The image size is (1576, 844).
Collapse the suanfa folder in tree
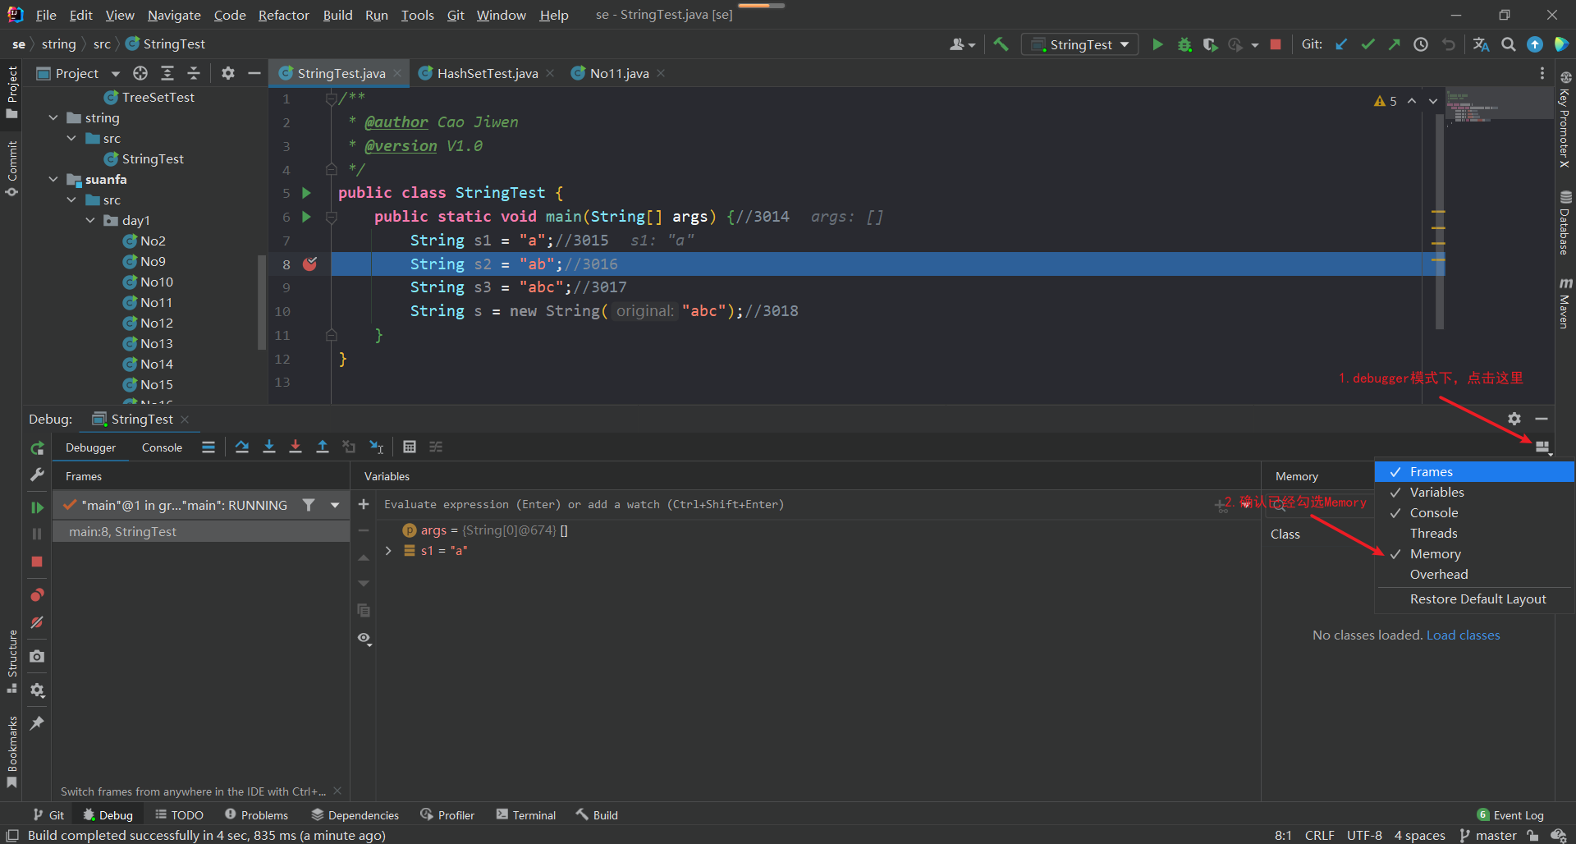53,179
